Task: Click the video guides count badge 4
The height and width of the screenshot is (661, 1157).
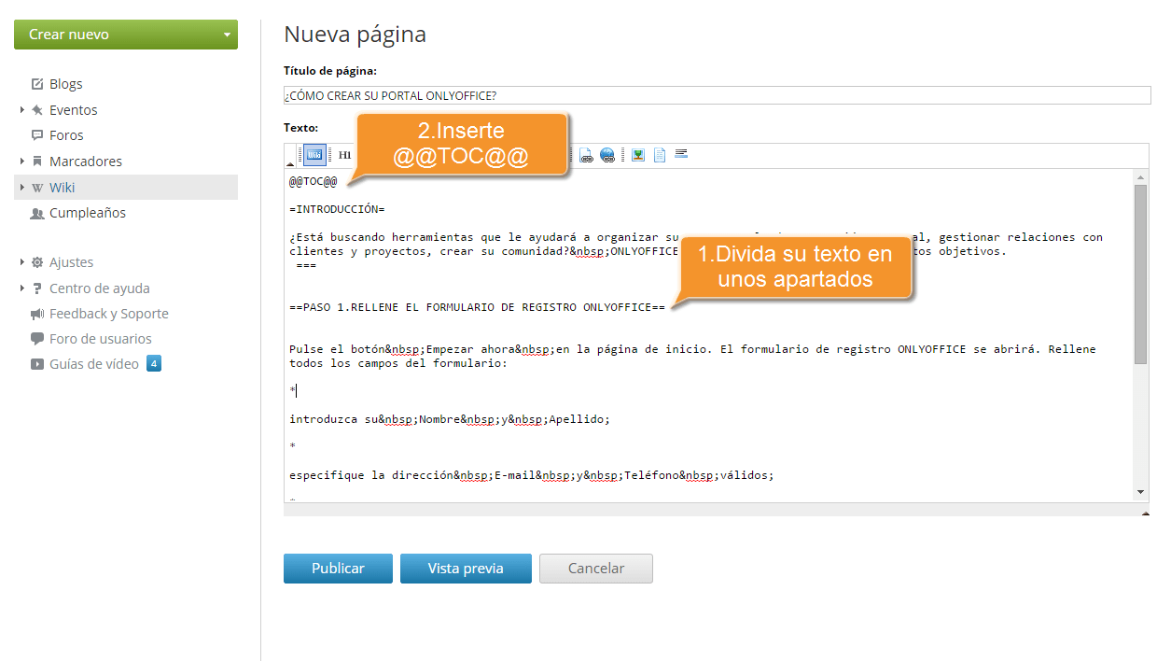Action: tap(154, 364)
